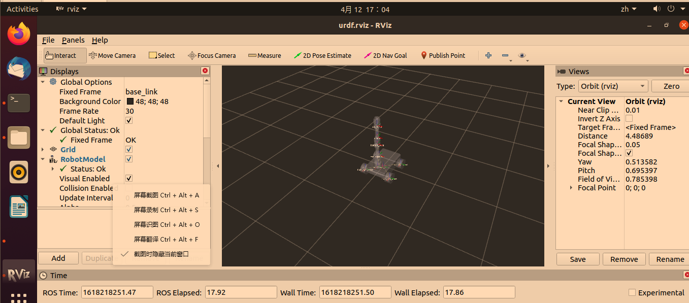Click the Background Color swatch

point(130,102)
